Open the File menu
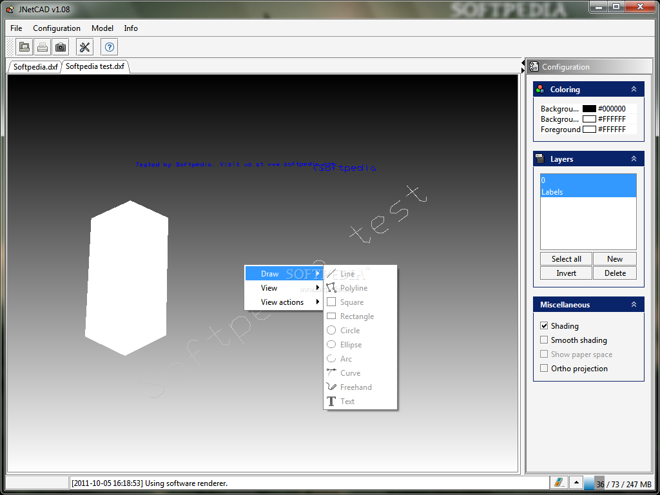This screenshot has width=660, height=495. pyautogui.click(x=16, y=28)
